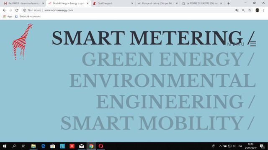Image resolution: width=268 pixels, height=150 pixels.
Task: Open the clock showing 24/01/2019
Action: (250, 146)
